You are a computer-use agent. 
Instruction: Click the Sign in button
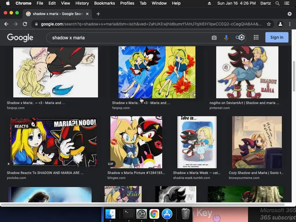pyautogui.click(x=277, y=37)
